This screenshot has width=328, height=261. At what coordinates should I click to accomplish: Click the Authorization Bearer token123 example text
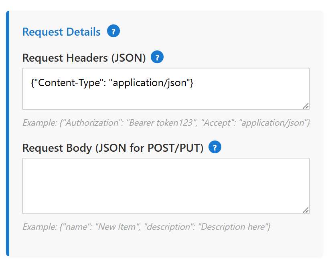[166, 122]
